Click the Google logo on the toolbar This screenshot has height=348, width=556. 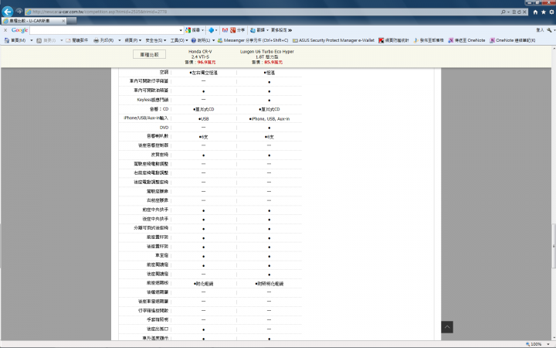(x=19, y=30)
